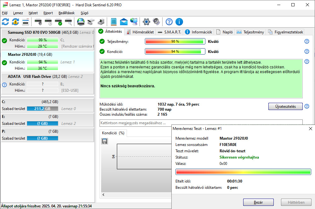Click the monitor with globe toolbar icon

click(134, 22)
